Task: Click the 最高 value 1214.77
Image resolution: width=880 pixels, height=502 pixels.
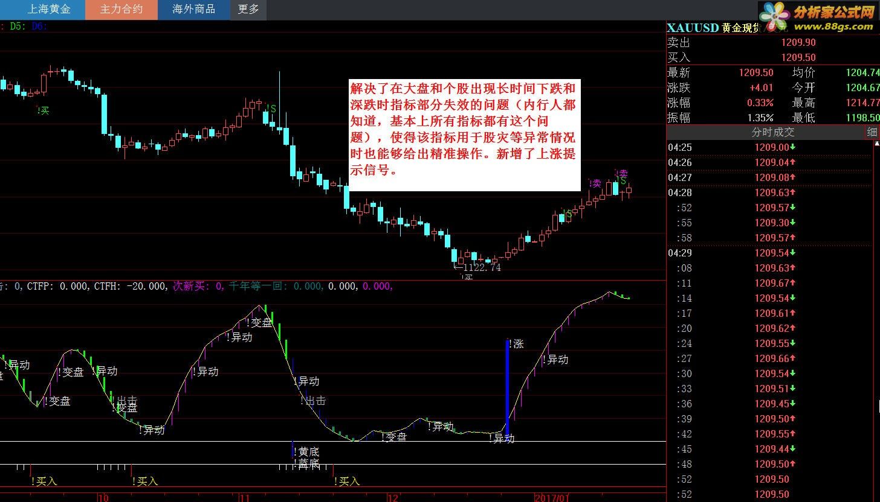Action: [863, 103]
